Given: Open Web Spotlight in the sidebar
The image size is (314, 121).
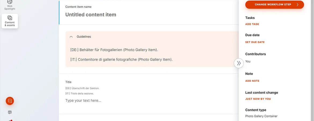Looking at the screenshot, I should point(10,4).
